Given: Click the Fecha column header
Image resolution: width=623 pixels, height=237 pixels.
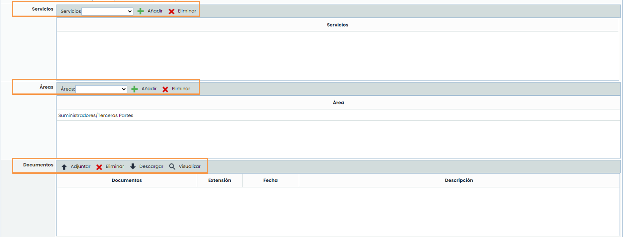Looking at the screenshot, I should tap(270, 180).
